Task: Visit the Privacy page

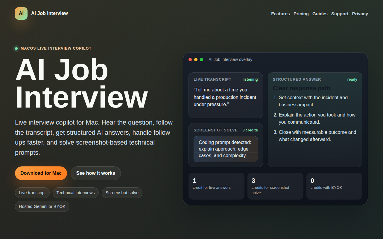Action: (x=360, y=14)
